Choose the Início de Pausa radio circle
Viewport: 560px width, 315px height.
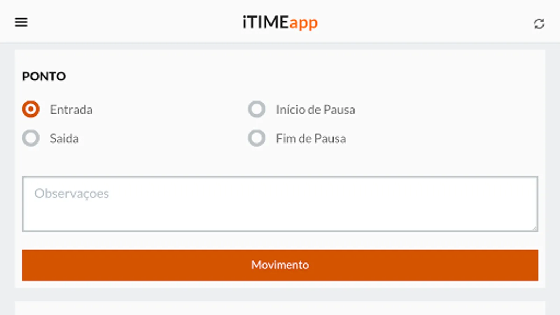click(257, 109)
